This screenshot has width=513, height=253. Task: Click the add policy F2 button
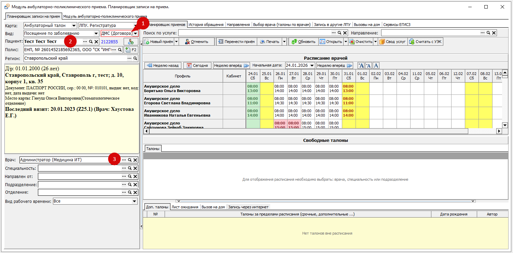[x=131, y=50]
